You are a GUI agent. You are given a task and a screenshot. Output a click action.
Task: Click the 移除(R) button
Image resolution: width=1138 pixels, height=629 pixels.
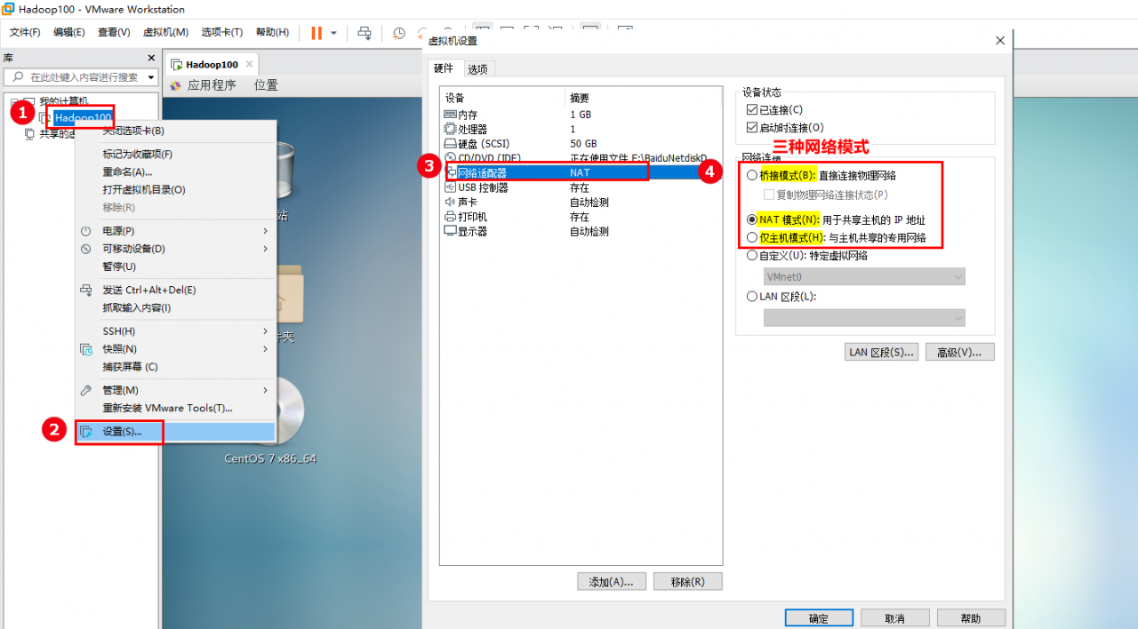(x=688, y=582)
